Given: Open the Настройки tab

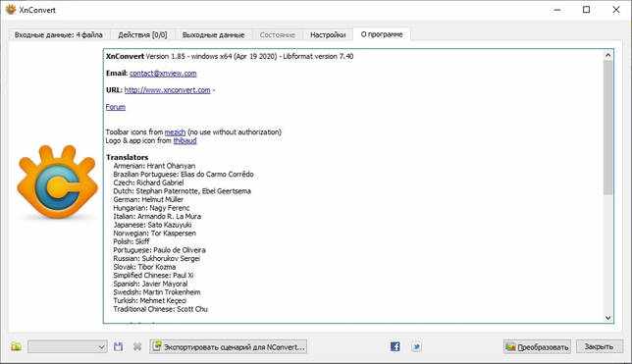Looking at the screenshot, I should tap(328, 35).
